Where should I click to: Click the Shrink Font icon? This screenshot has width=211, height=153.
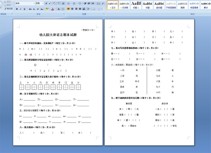point(50,3)
